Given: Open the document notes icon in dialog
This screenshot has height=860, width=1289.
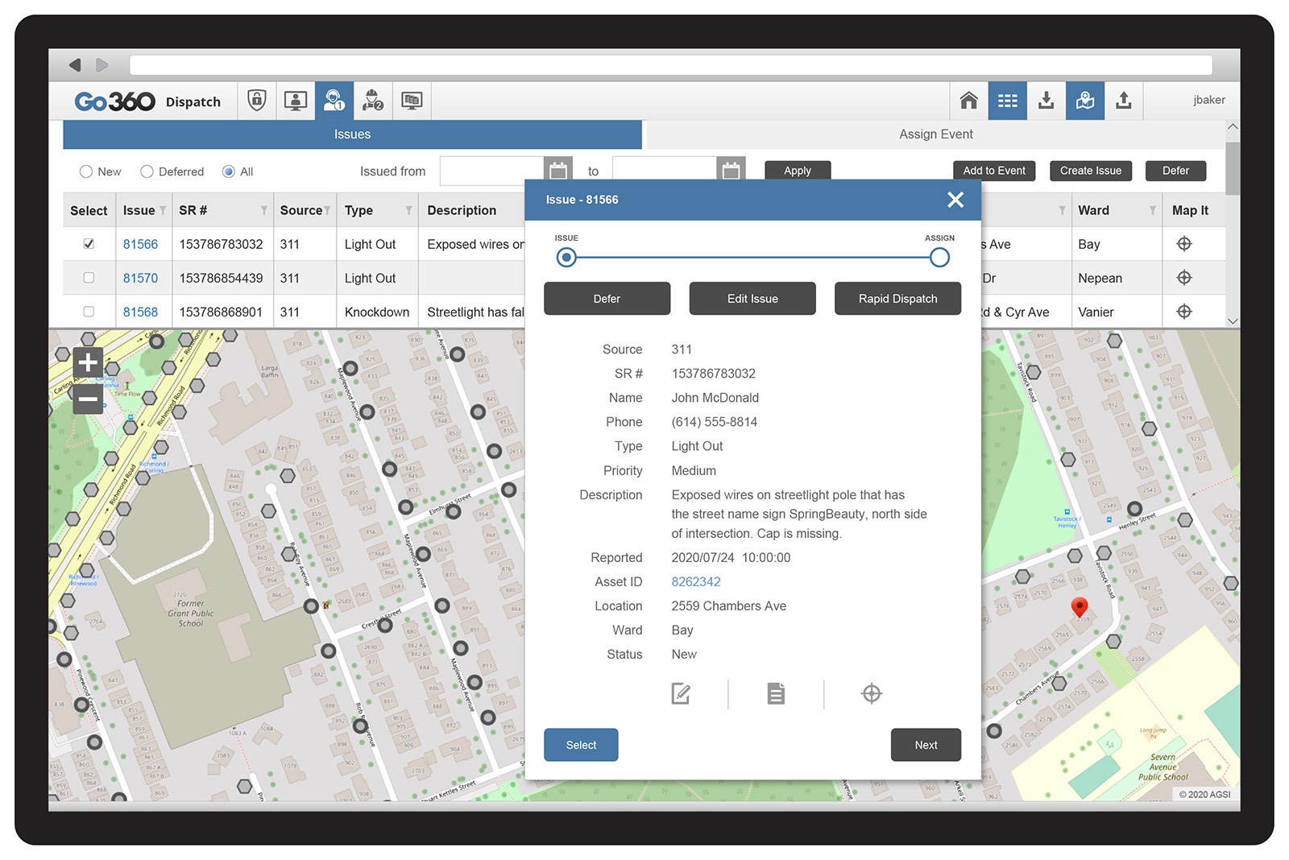Looking at the screenshot, I should pos(775,693).
